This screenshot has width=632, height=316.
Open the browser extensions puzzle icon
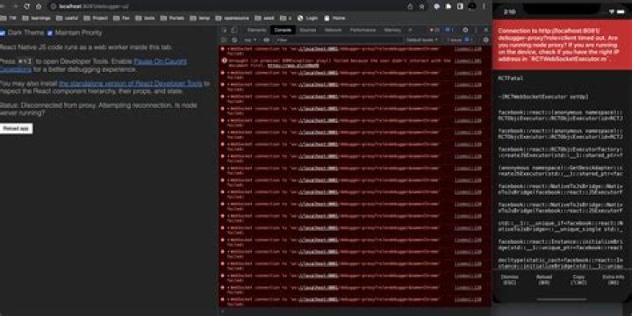click(436, 6)
